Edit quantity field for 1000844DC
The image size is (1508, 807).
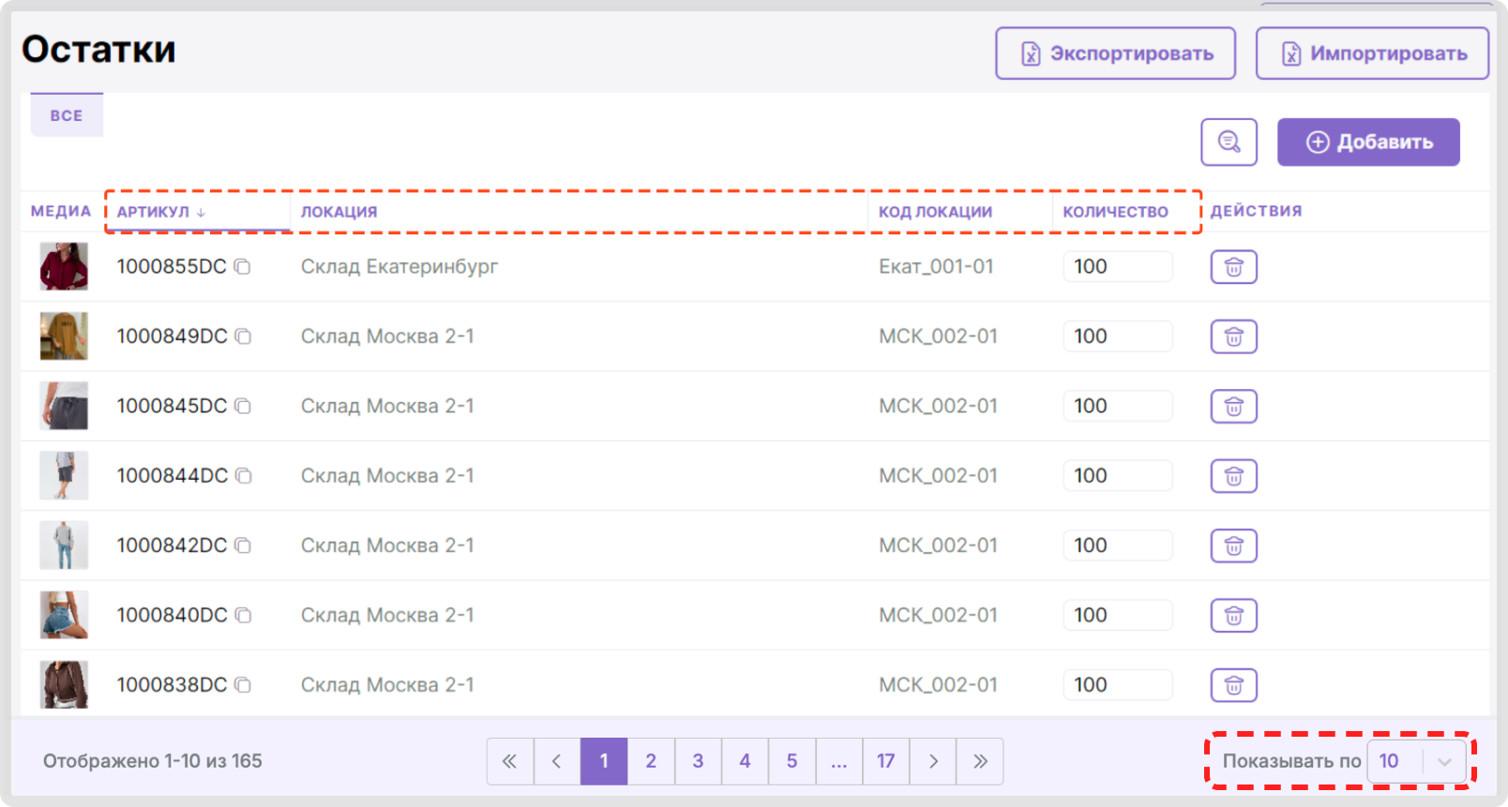[1118, 476]
